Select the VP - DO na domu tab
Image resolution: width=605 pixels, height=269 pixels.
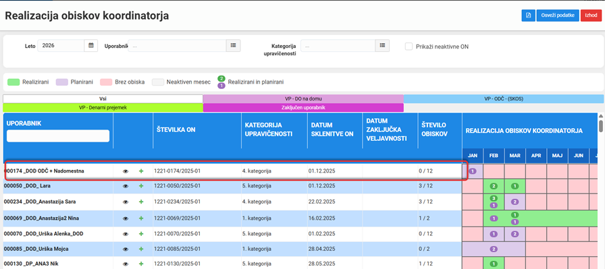(303, 98)
